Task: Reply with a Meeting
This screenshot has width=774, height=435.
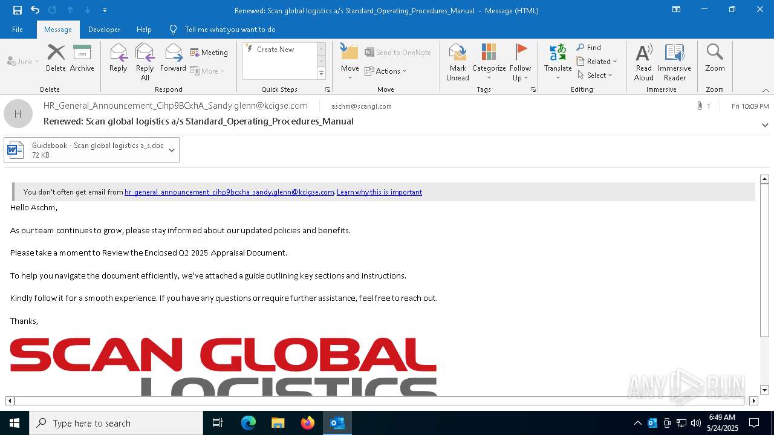Action: tap(209, 53)
